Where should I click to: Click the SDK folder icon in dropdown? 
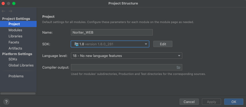coord(77,44)
